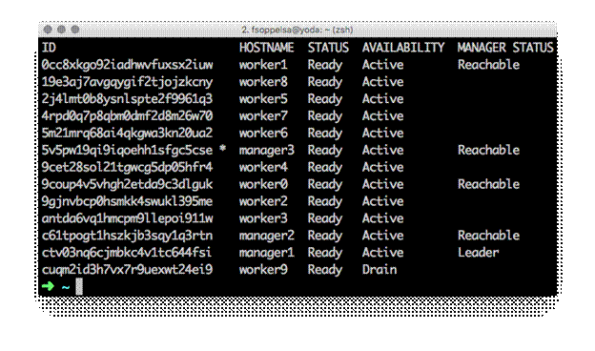The image size is (595, 351).
Task: Click the Drain availability of worker9
Action: click(x=380, y=270)
